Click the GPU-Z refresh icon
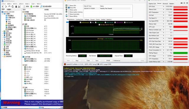Screen dimensions: 189x109 184,3
